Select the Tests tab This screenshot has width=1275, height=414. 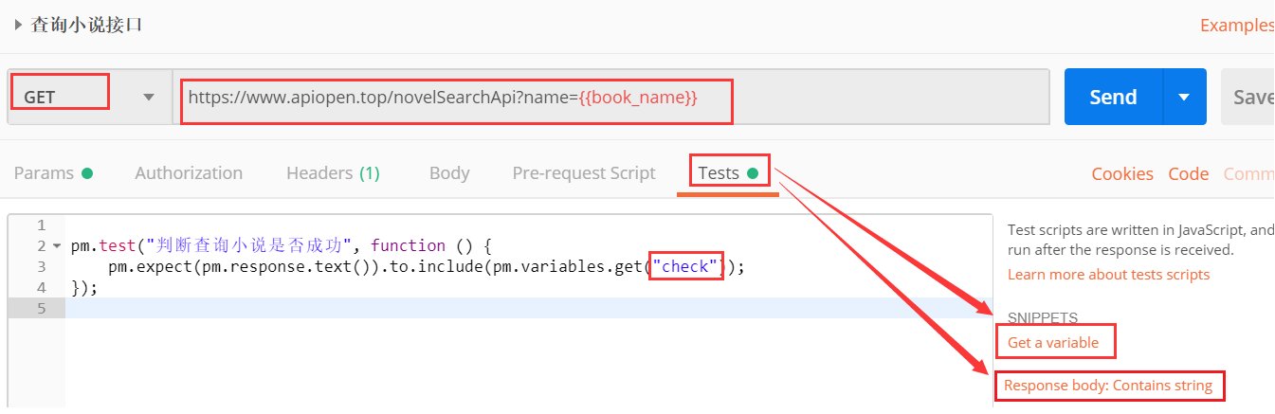tap(727, 173)
